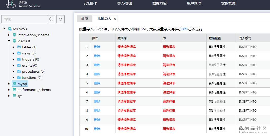Click the procedures folder icon

pos(19,71)
